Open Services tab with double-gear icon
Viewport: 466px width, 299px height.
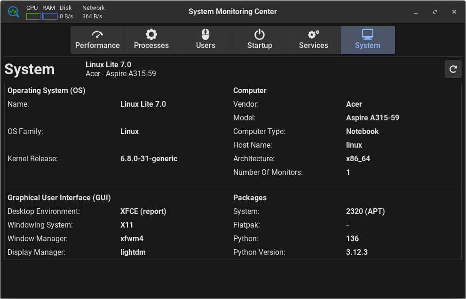(x=313, y=40)
